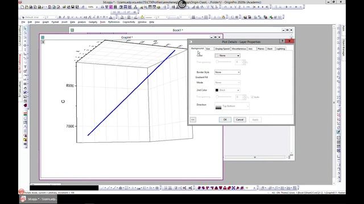Click the Open project folder icon
This screenshot has height=204, width=364.
[64, 7]
